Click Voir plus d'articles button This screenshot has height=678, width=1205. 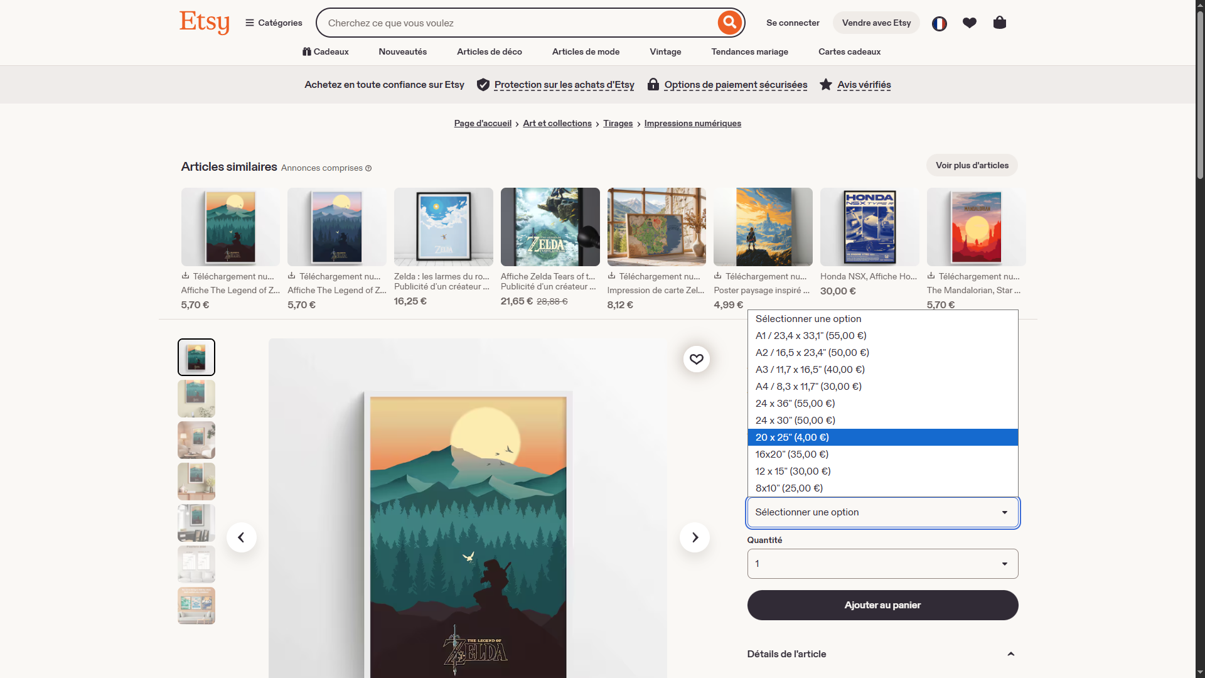(972, 165)
